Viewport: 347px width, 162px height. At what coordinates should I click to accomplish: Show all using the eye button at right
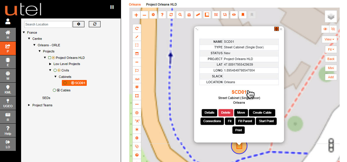325,29
